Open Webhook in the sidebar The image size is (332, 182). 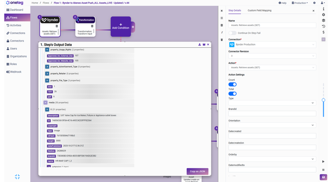tap(14, 72)
